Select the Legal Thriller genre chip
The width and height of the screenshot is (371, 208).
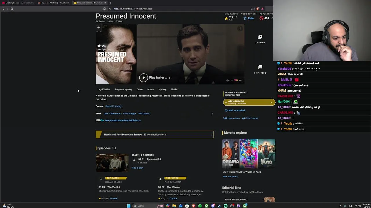coord(103,89)
